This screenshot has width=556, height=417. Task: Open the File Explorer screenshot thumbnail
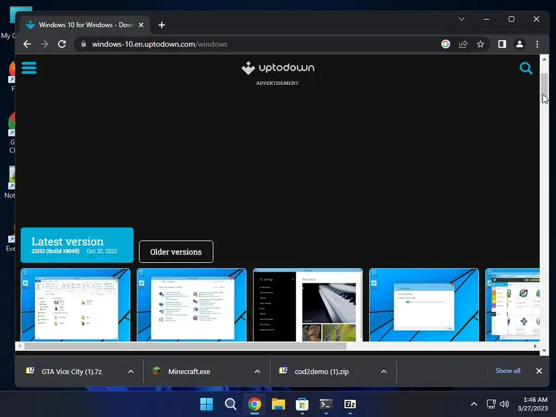point(75,305)
